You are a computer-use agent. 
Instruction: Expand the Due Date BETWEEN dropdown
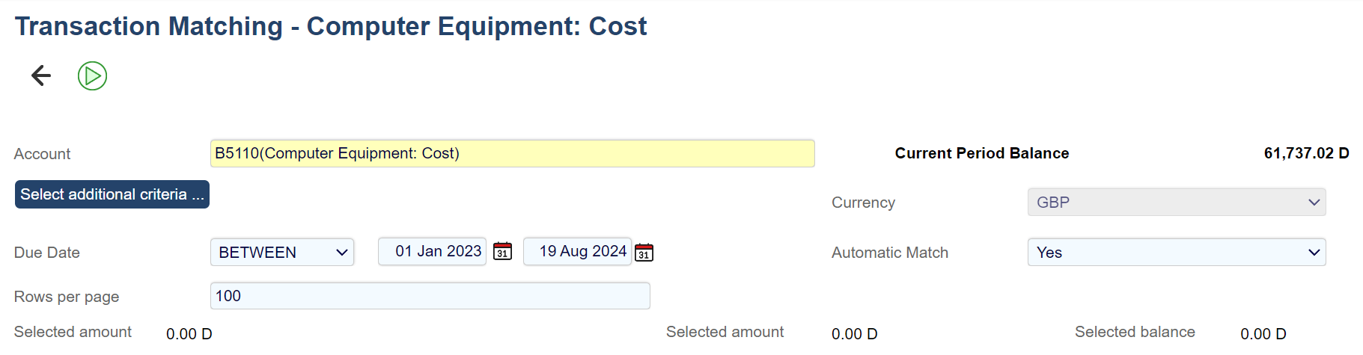tap(282, 253)
